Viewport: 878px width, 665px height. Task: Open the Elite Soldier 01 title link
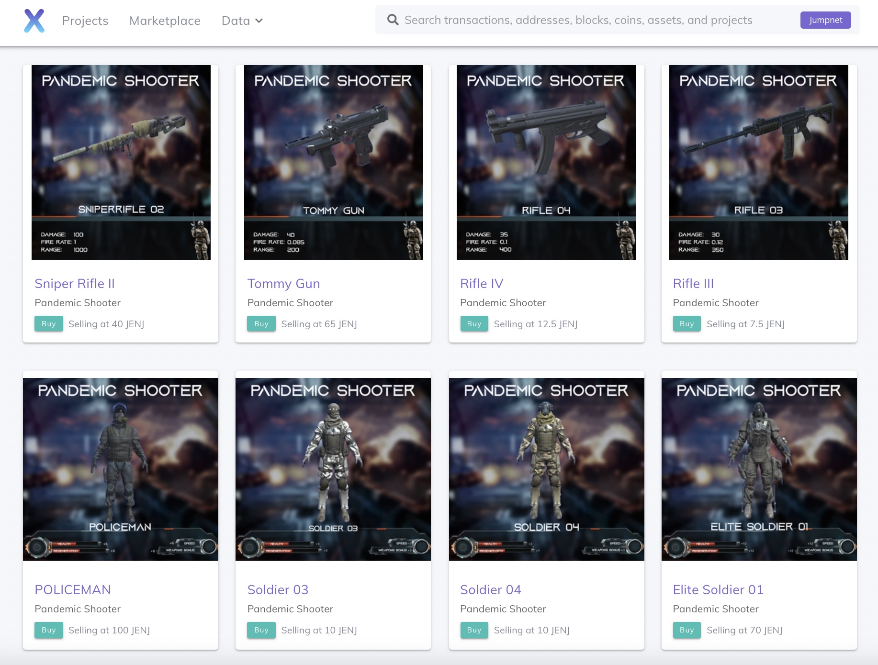[x=718, y=590]
